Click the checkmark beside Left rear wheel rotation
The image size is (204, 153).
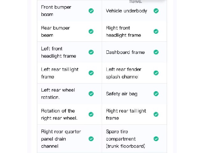(x=91, y=94)
